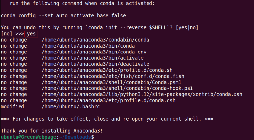This screenshot has height=140, width=254.
Task: Click the highlighted "yes" response
Action: (31, 34)
